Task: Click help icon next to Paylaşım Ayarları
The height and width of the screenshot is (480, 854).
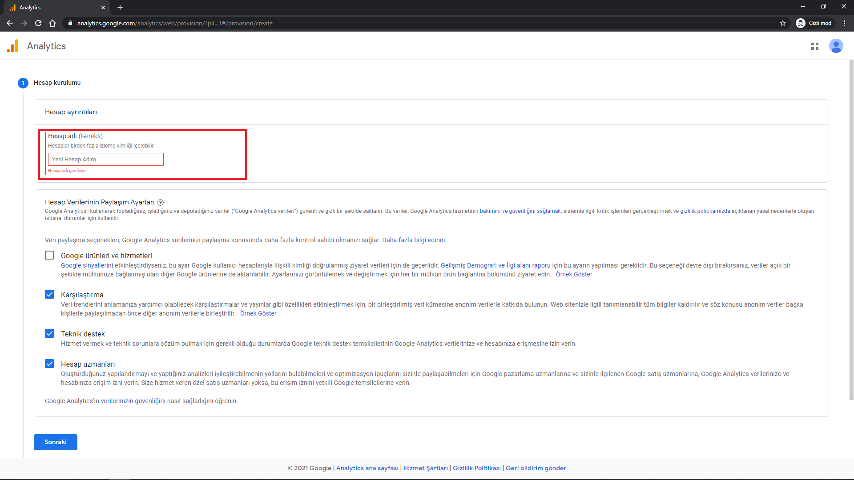Action: tap(161, 202)
